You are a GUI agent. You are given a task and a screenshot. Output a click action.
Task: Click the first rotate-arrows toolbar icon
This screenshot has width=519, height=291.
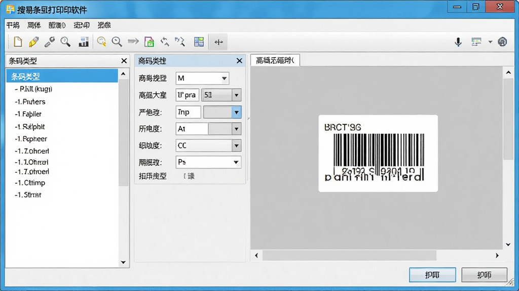coord(165,42)
